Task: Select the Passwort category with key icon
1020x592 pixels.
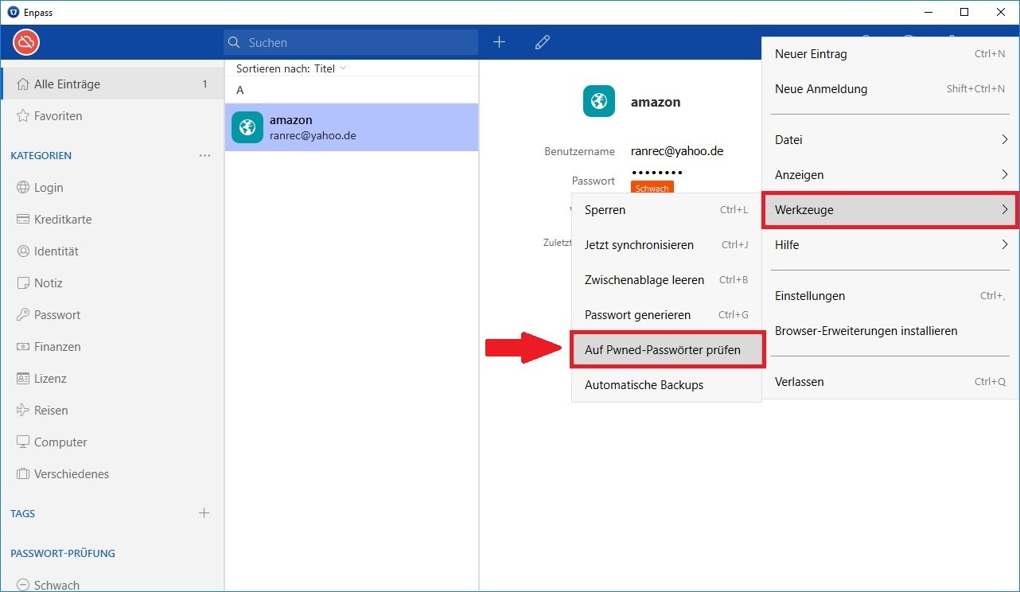Action: click(112, 314)
